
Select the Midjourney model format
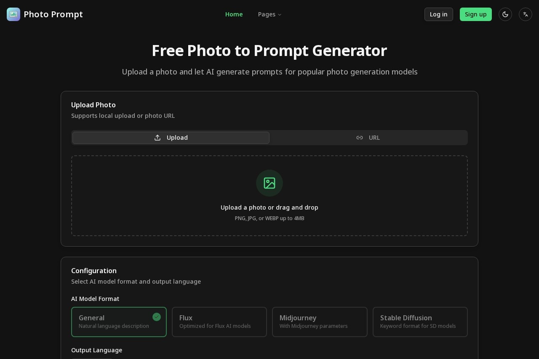320,322
